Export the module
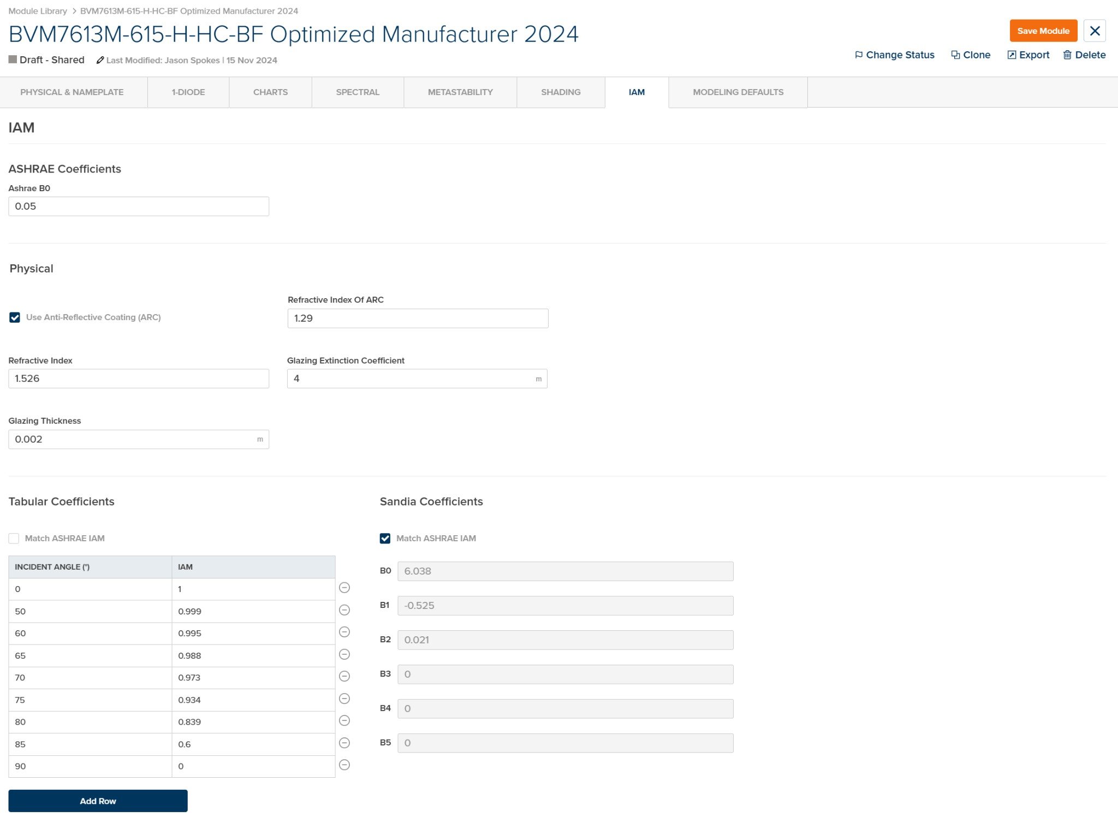The height and width of the screenshot is (828, 1118). point(1028,55)
